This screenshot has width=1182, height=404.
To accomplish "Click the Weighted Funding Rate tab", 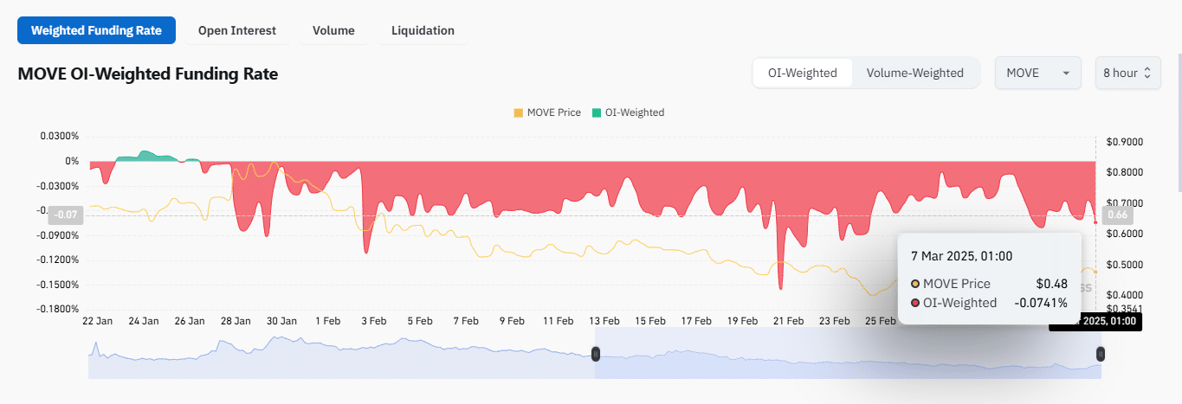I will [x=96, y=30].
